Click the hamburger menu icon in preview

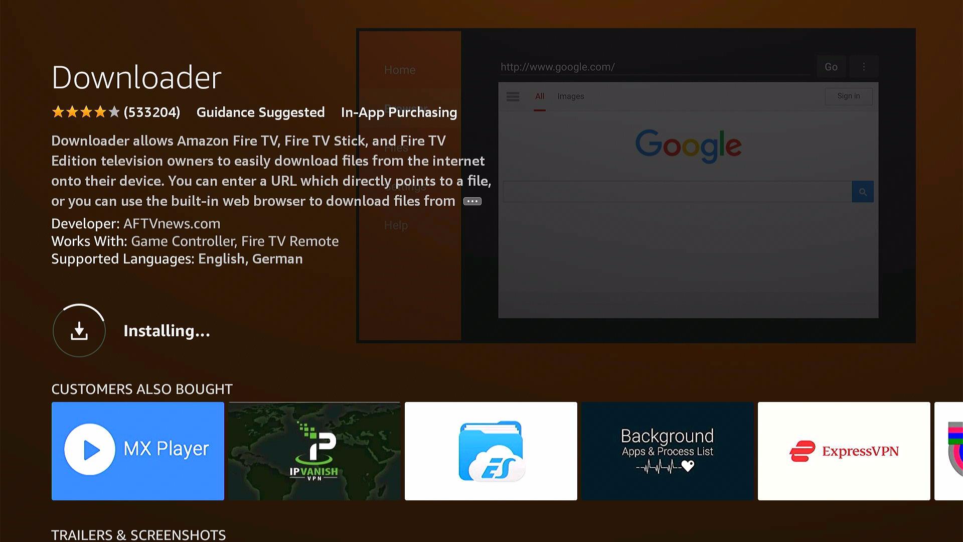tap(513, 96)
